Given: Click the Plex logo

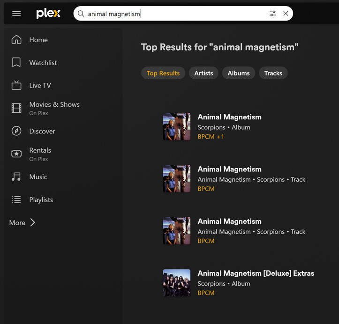Looking at the screenshot, I should tap(48, 14).
